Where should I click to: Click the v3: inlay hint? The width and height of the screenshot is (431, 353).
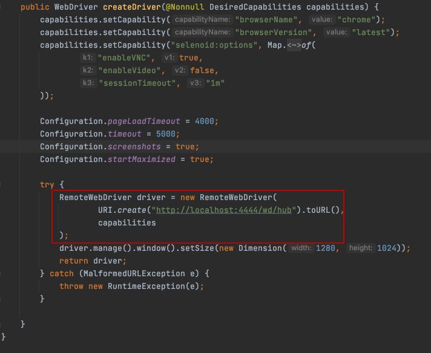(196, 83)
